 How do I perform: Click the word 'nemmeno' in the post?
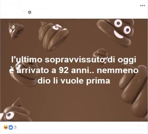click(117, 71)
